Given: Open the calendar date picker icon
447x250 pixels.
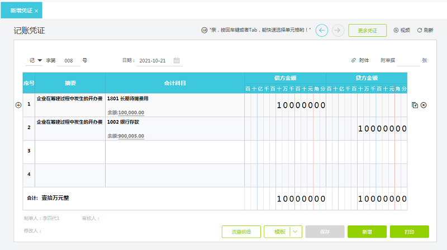Looking at the screenshot, I should (x=177, y=60).
